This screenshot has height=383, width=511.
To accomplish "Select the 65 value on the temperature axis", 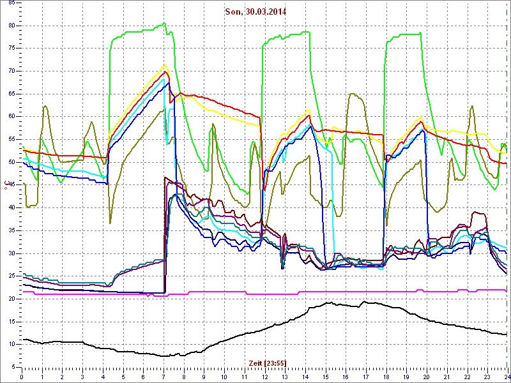I will (x=11, y=94).
